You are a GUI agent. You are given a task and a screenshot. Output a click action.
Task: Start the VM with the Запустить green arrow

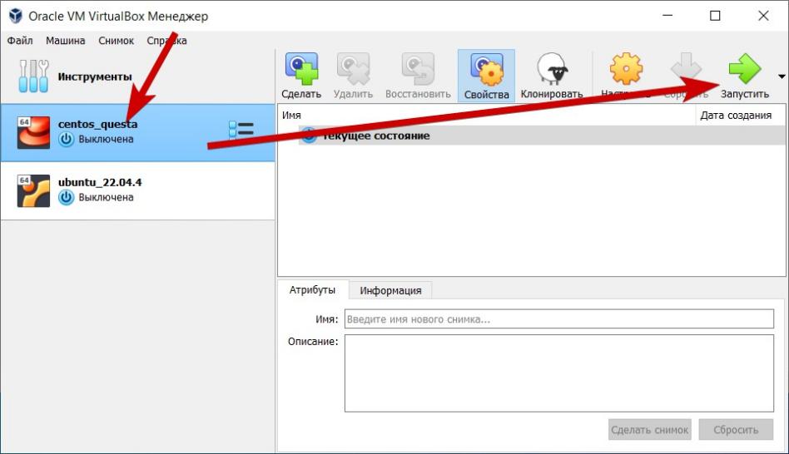[744, 69]
